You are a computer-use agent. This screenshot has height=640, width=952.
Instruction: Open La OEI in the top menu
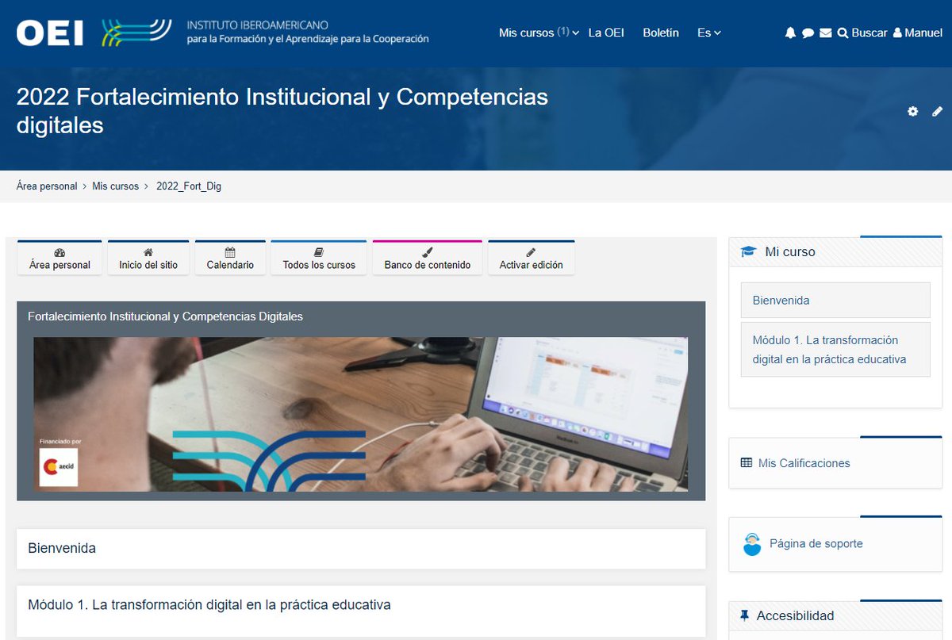click(606, 33)
